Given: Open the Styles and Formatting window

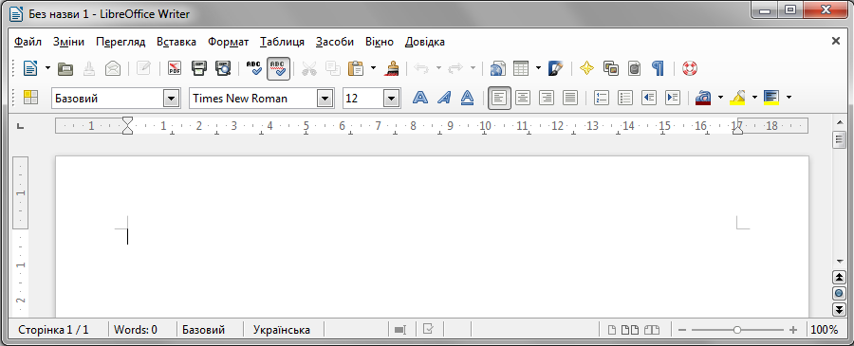Looking at the screenshot, I should (30, 98).
